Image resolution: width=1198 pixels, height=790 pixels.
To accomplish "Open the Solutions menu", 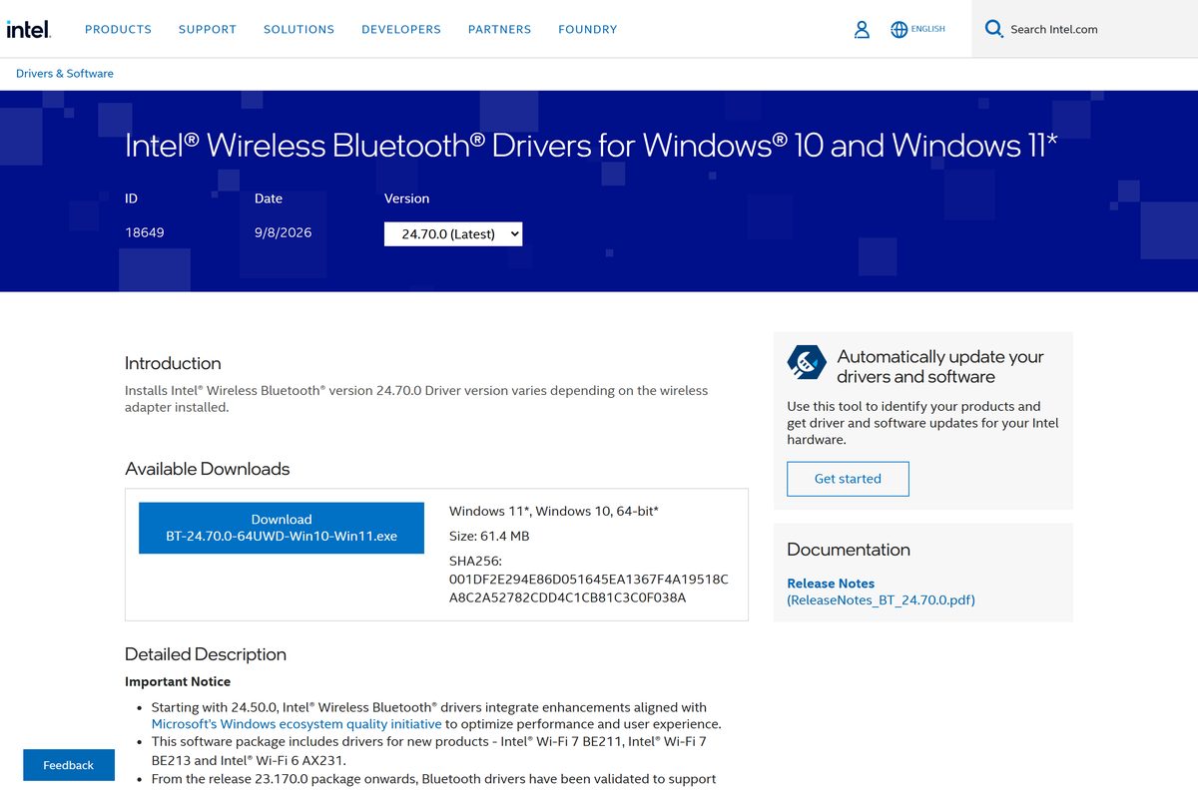I will coord(299,29).
